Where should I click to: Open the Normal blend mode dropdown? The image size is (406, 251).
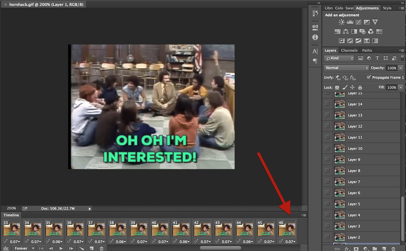(346, 68)
